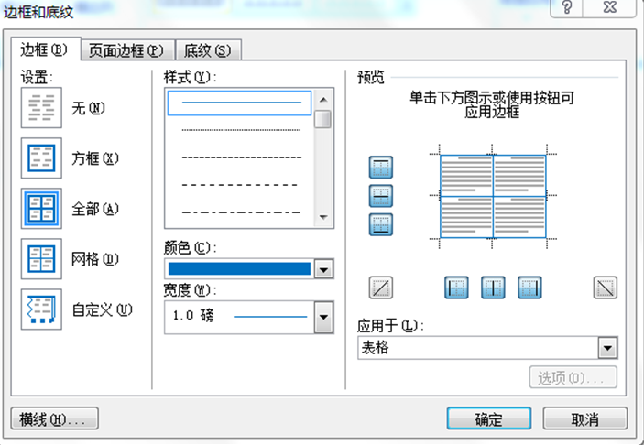644x445 pixels.
Task: Open the 颜色 color dropdown arrow
Action: pos(322,269)
